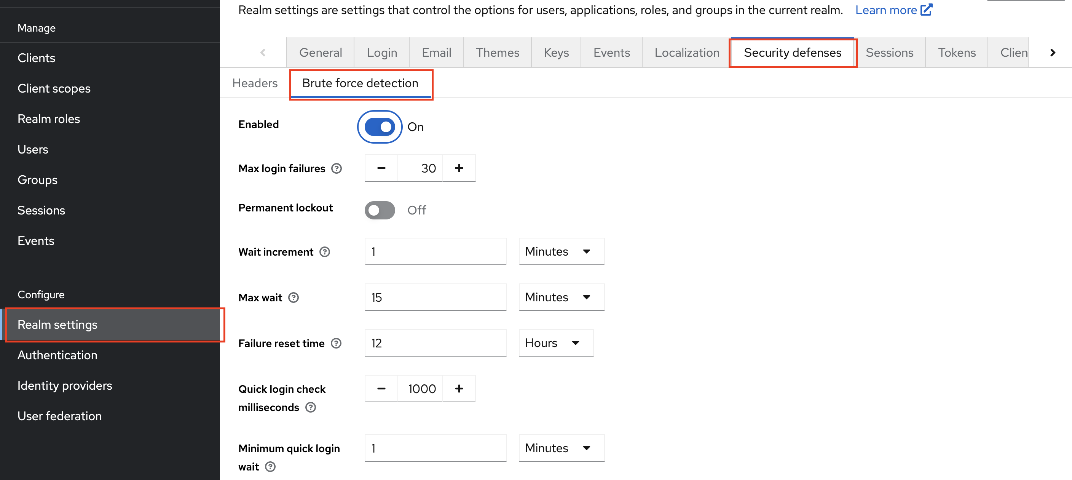1072x480 pixels.
Task: Focus the Minimum quick login wait field
Action: (435, 448)
